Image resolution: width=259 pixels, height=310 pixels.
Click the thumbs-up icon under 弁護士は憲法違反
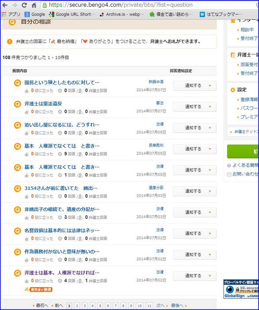pos(27,112)
